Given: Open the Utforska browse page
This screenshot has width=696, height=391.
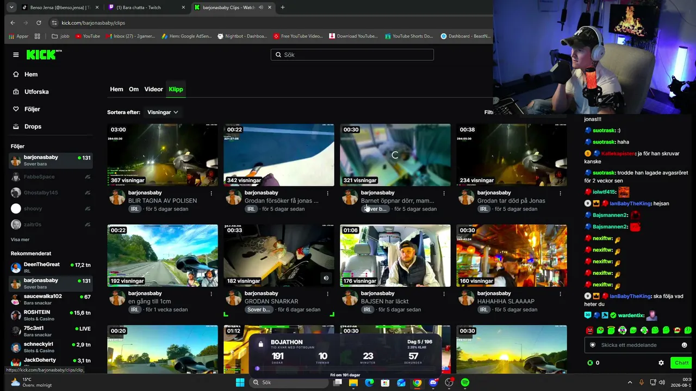Looking at the screenshot, I should pyautogui.click(x=36, y=92).
